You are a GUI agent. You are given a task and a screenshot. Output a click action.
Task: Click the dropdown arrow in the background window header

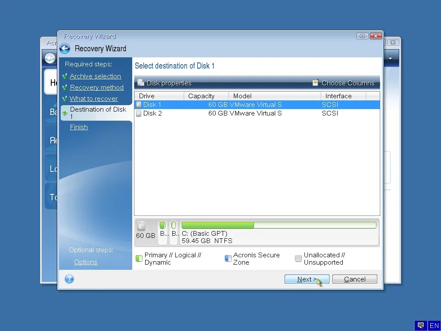point(390,59)
